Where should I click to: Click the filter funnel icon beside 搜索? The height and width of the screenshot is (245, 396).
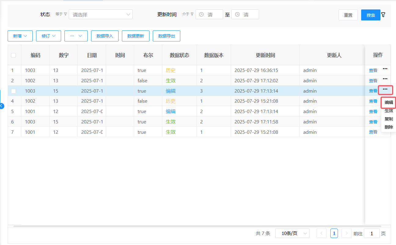point(383,15)
